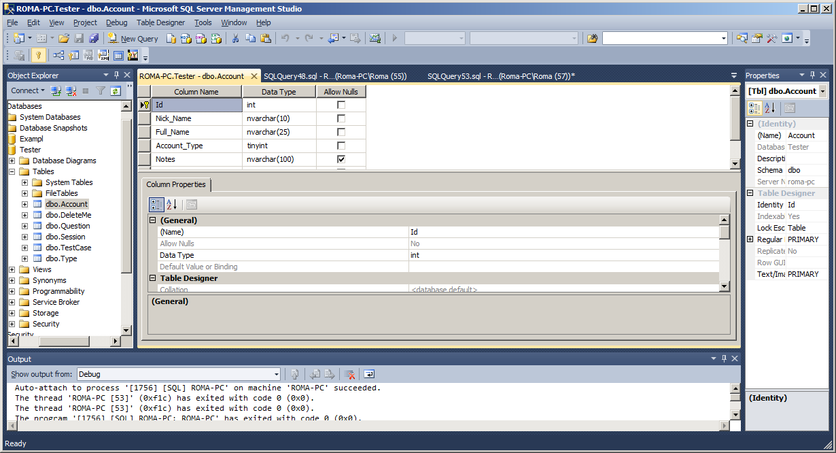Open Manage Spatial Indexes icon

click(133, 55)
